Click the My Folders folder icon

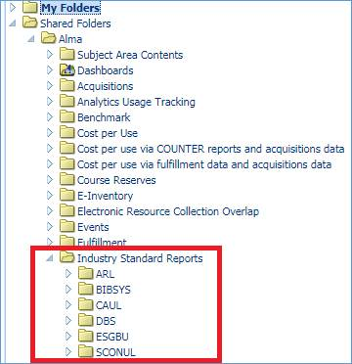coord(30,8)
